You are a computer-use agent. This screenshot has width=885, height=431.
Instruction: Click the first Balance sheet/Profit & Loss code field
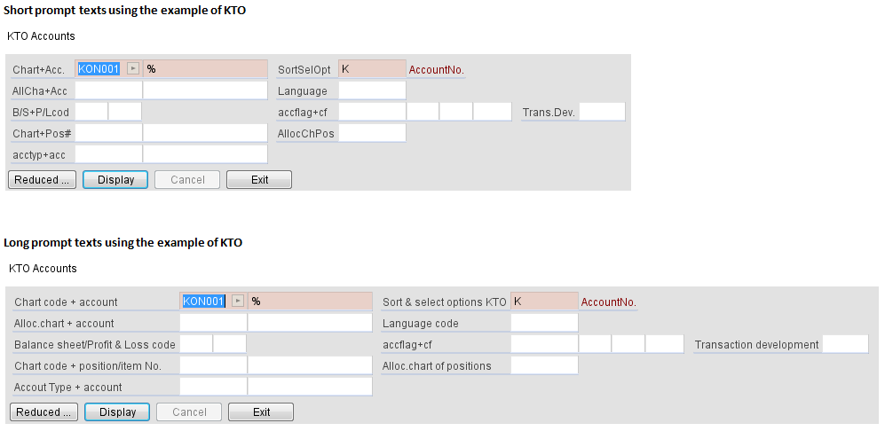pyautogui.click(x=196, y=344)
